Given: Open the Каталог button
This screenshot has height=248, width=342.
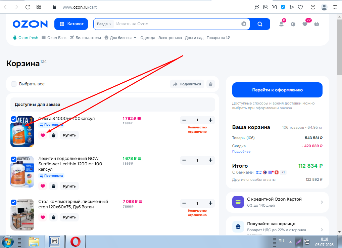Looking at the screenshot, I should (x=71, y=24).
